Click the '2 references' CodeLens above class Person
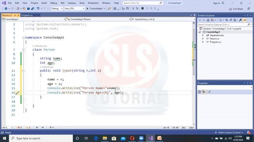254x142 pixels. click(x=40, y=46)
